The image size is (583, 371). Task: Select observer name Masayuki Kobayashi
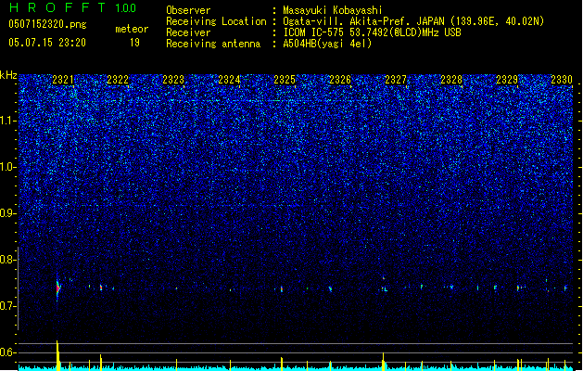[333, 10]
